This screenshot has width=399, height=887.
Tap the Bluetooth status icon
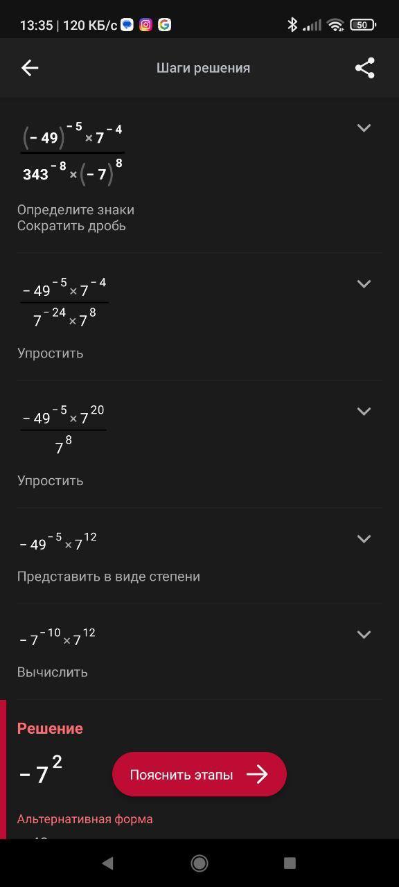[292, 25]
